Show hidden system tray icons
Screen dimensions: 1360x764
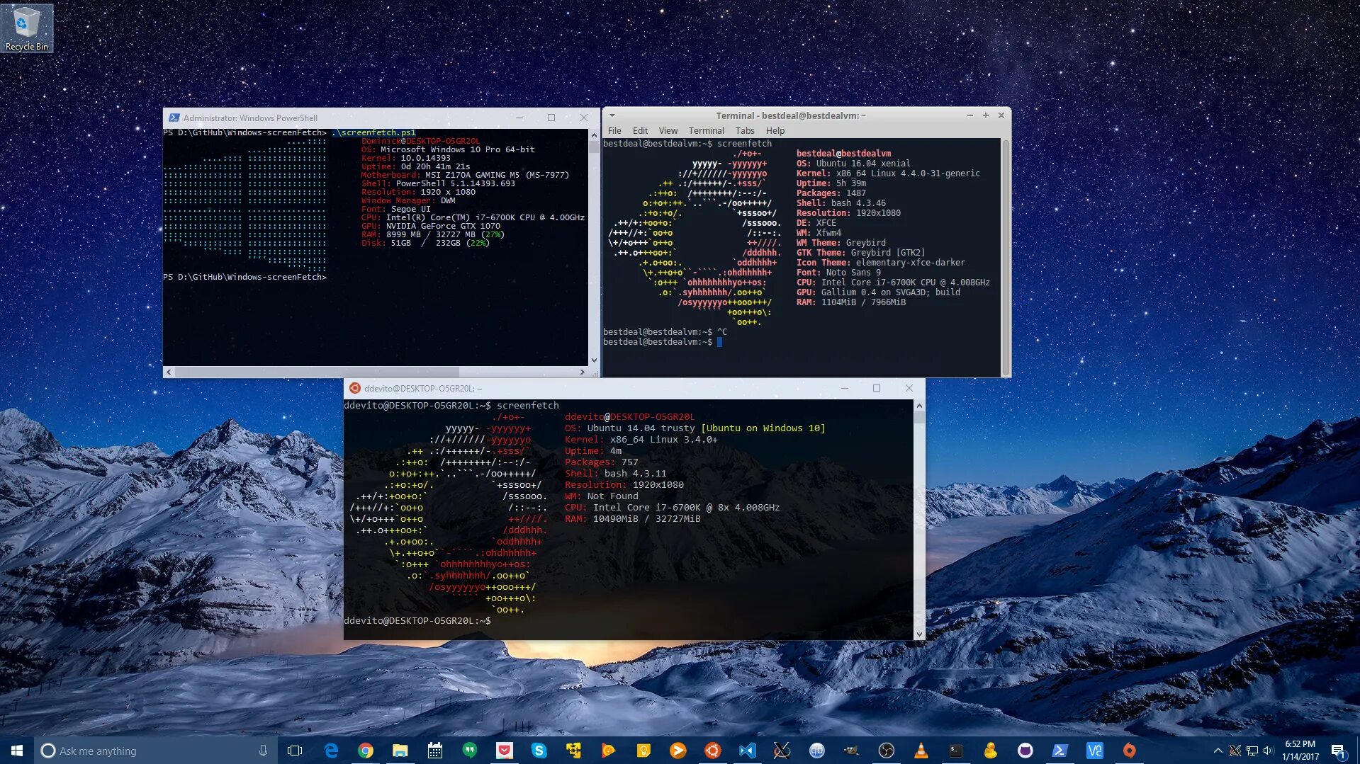[1218, 751]
